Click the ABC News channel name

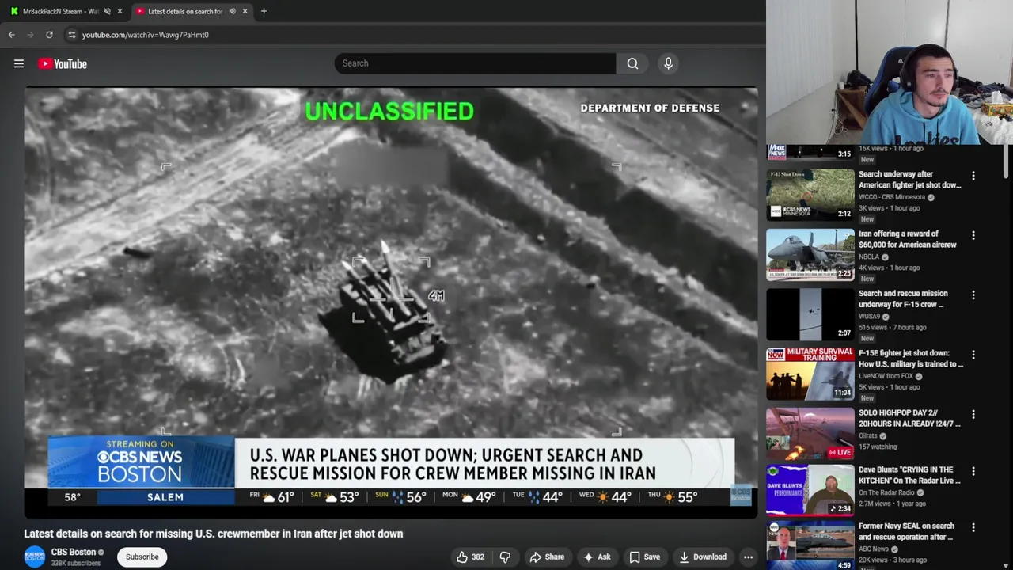click(x=874, y=549)
